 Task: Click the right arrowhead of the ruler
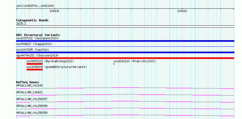pos(233,9)
